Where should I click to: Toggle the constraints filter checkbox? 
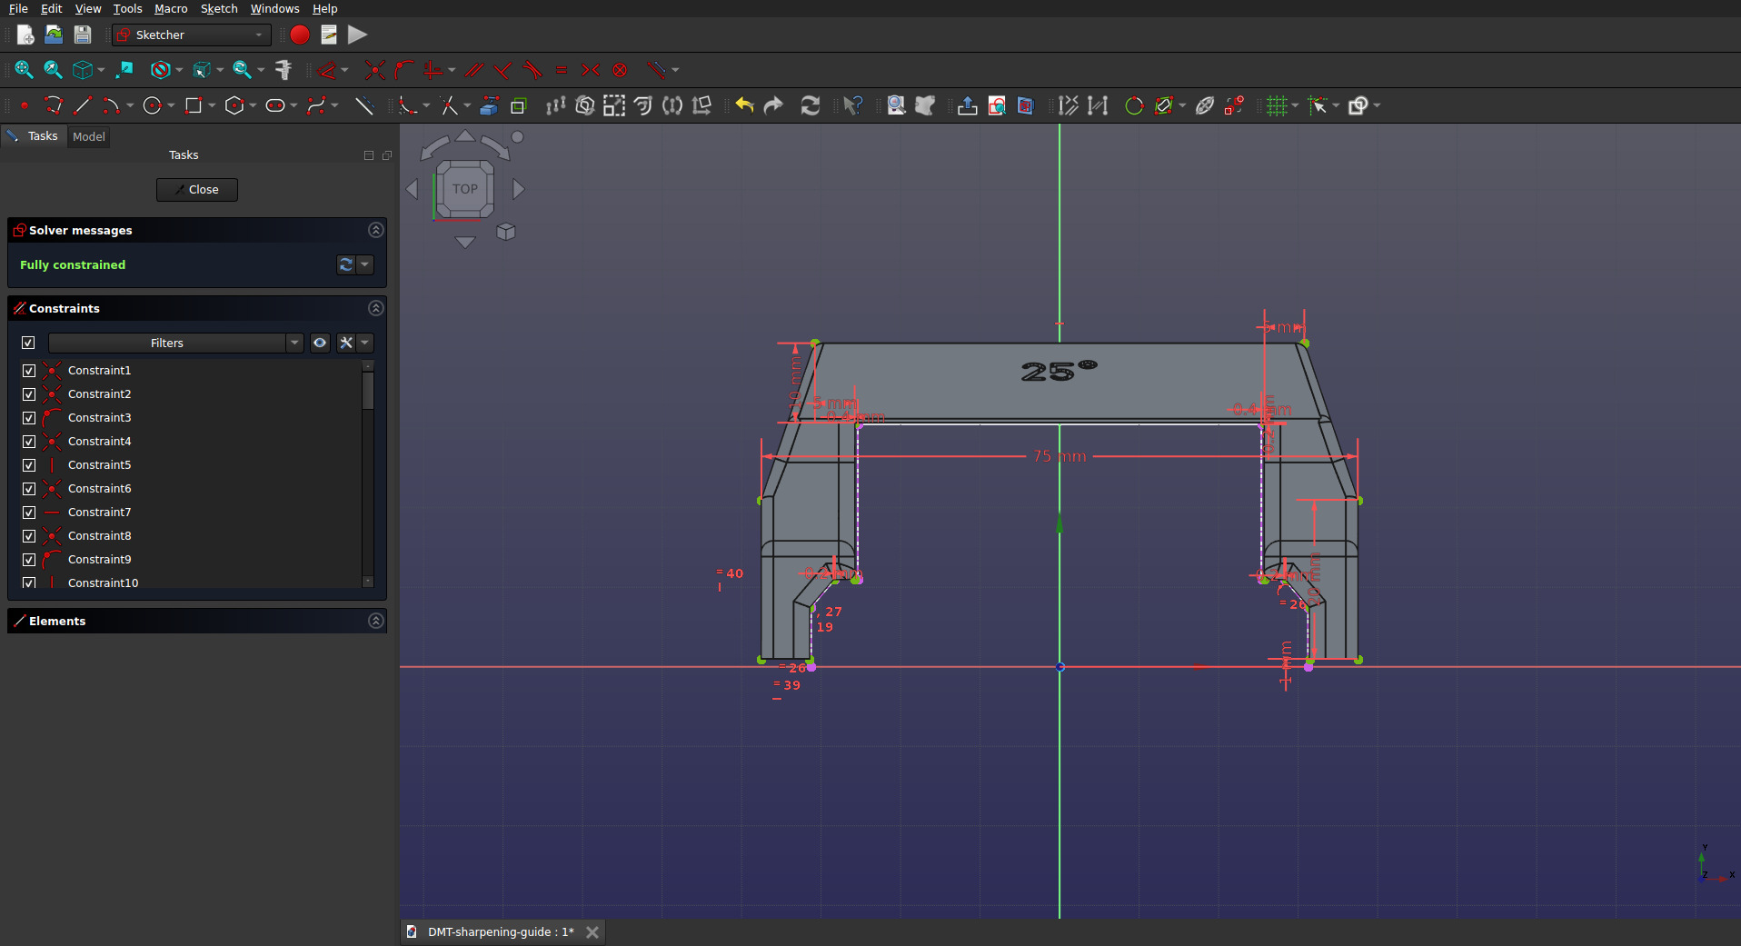click(x=28, y=343)
